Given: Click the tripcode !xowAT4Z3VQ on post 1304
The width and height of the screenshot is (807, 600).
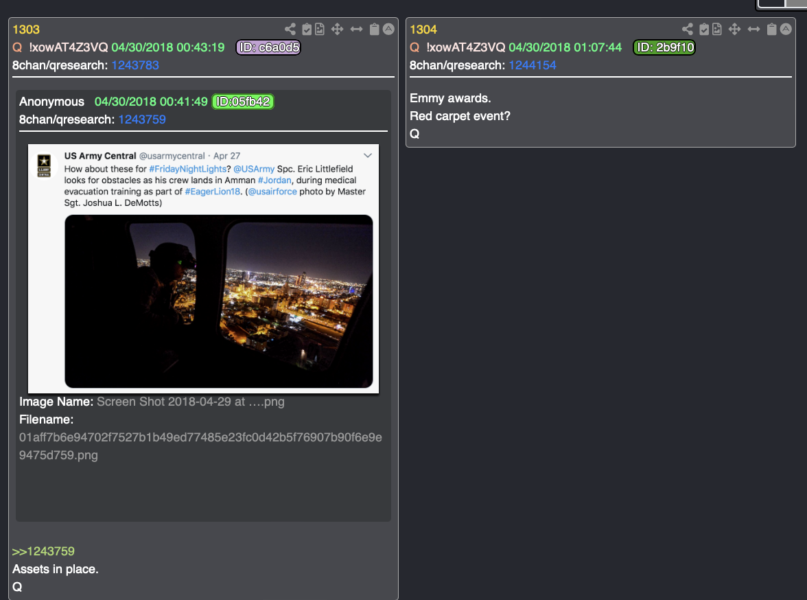Looking at the screenshot, I should coord(466,47).
